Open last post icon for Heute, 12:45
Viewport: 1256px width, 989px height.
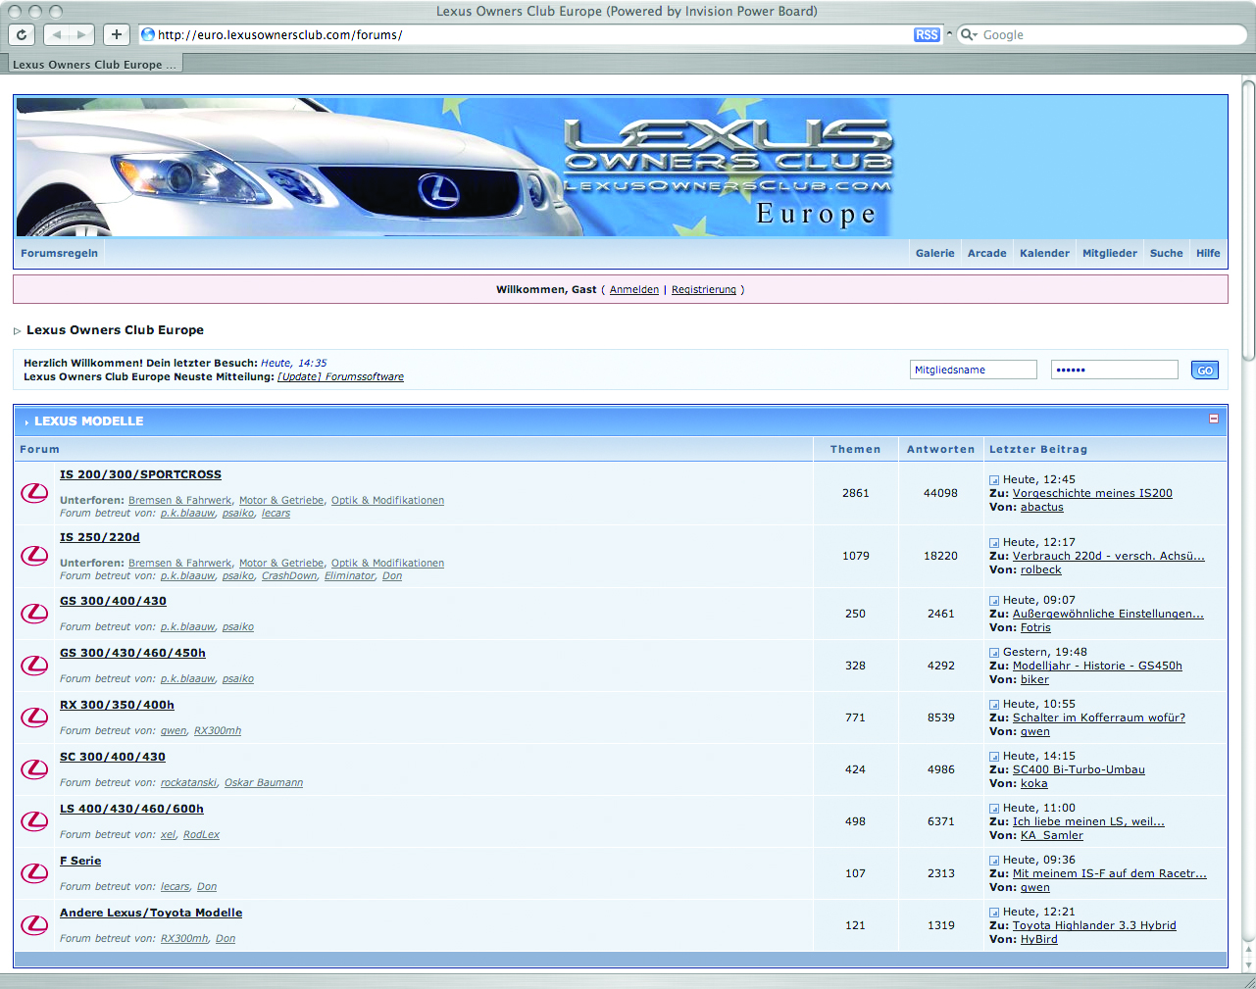click(x=994, y=480)
